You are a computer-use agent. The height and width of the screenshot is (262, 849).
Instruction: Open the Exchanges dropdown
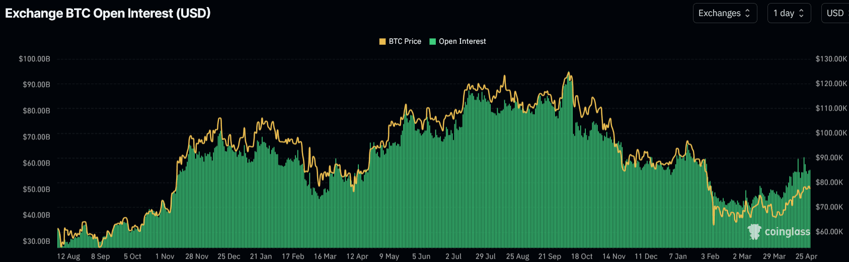pyautogui.click(x=724, y=13)
